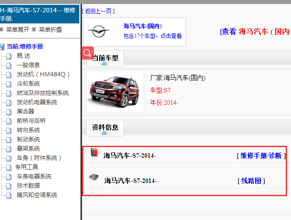The height and width of the screenshot is (220, 291).
Task: Select 悬架系统 entry
Action: [x=28, y=148]
